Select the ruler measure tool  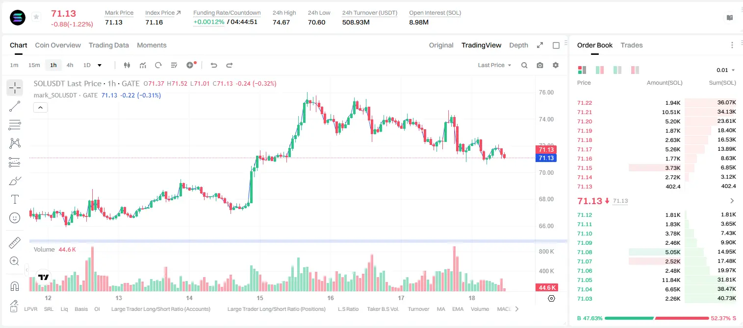pyautogui.click(x=15, y=243)
